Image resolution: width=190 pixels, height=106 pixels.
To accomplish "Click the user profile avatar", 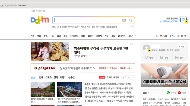I will pyautogui.click(x=147, y=48).
